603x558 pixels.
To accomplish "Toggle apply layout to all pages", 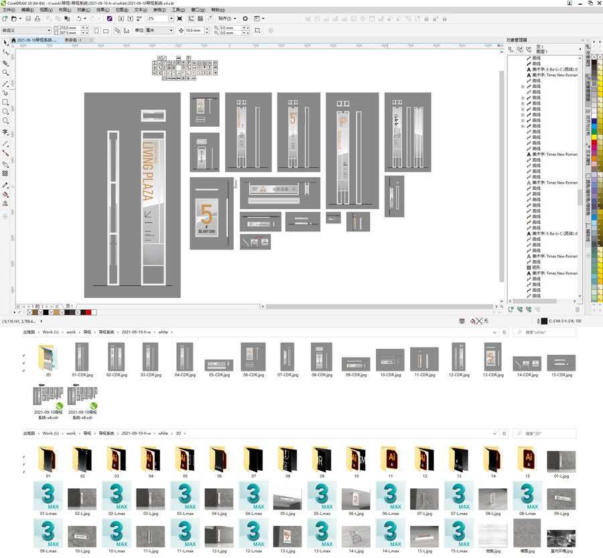I will point(117,30).
